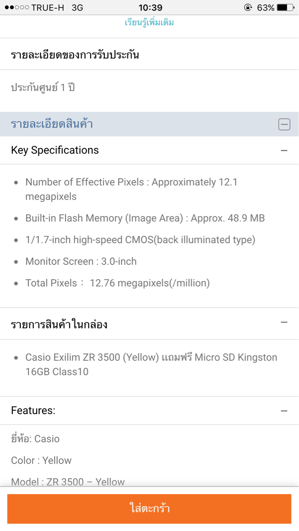The image size is (299, 531).
Task: Collapse รายการสินค้าในกล่อง using its minus icon
Action: coord(284,323)
